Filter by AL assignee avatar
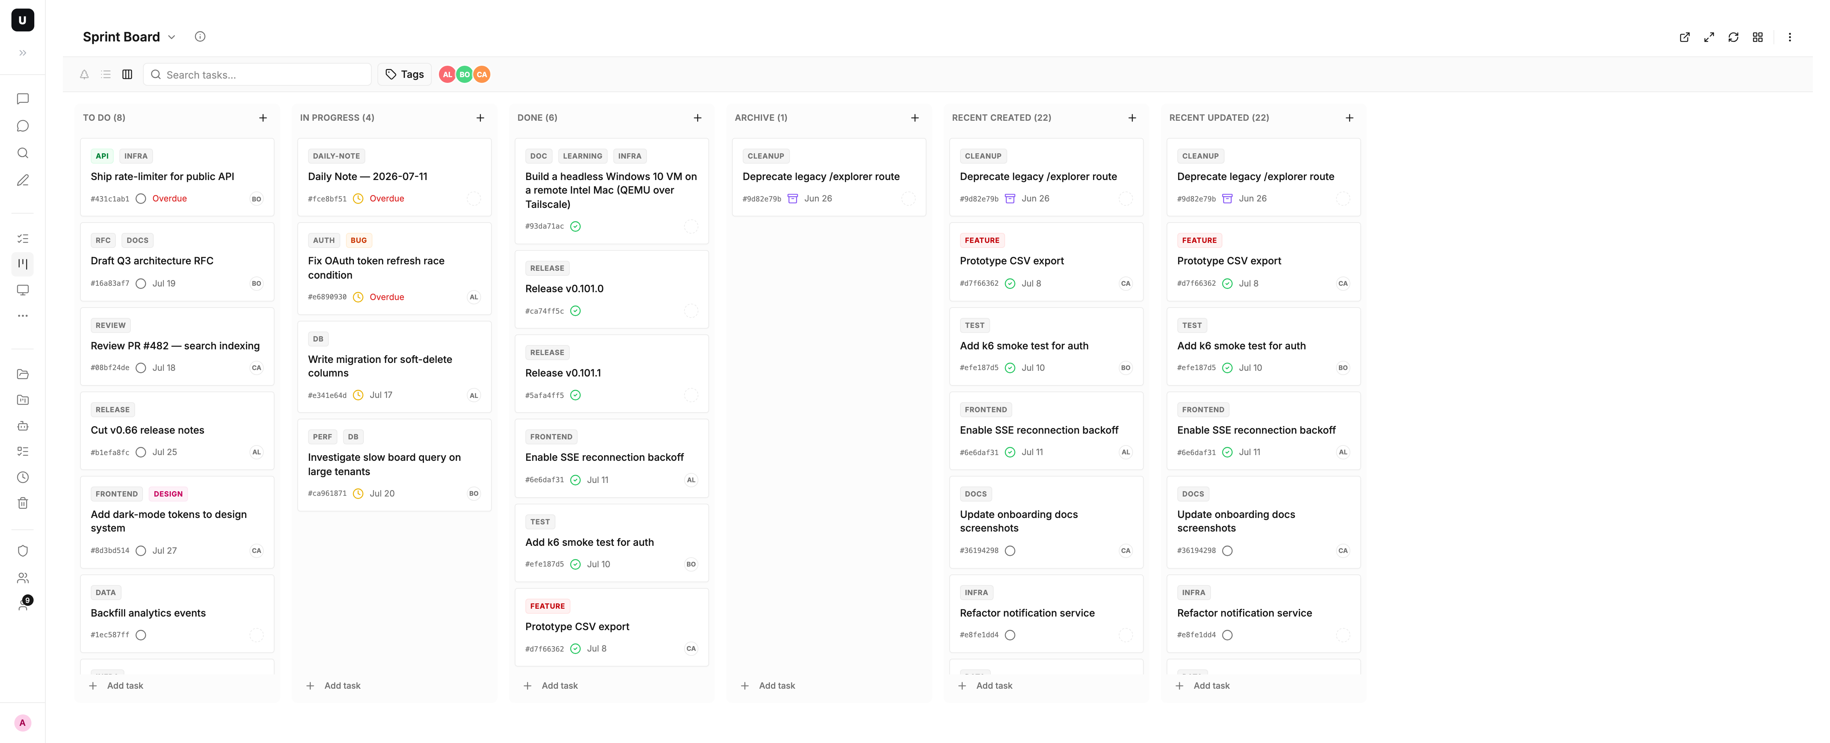Image resolution: width=1830 pixels, height=743 pixels. pos(447,75)
